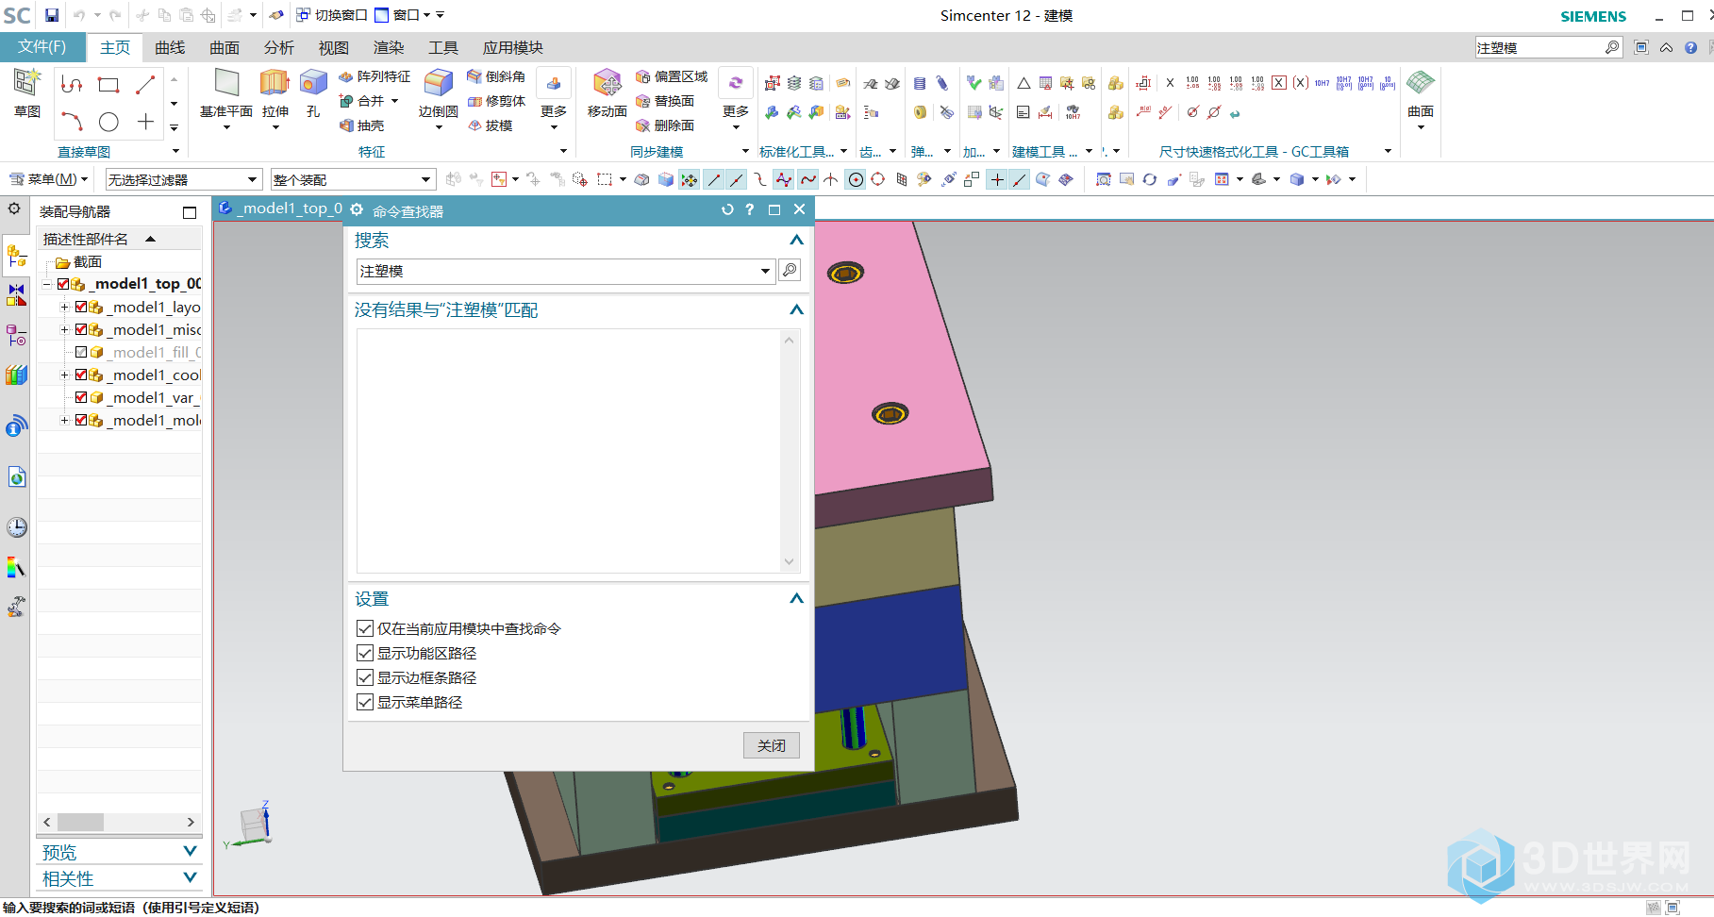The image size is (1714, 917).
Task: Click the Shell (抽壳) command
Action: [x=361, y=125]
